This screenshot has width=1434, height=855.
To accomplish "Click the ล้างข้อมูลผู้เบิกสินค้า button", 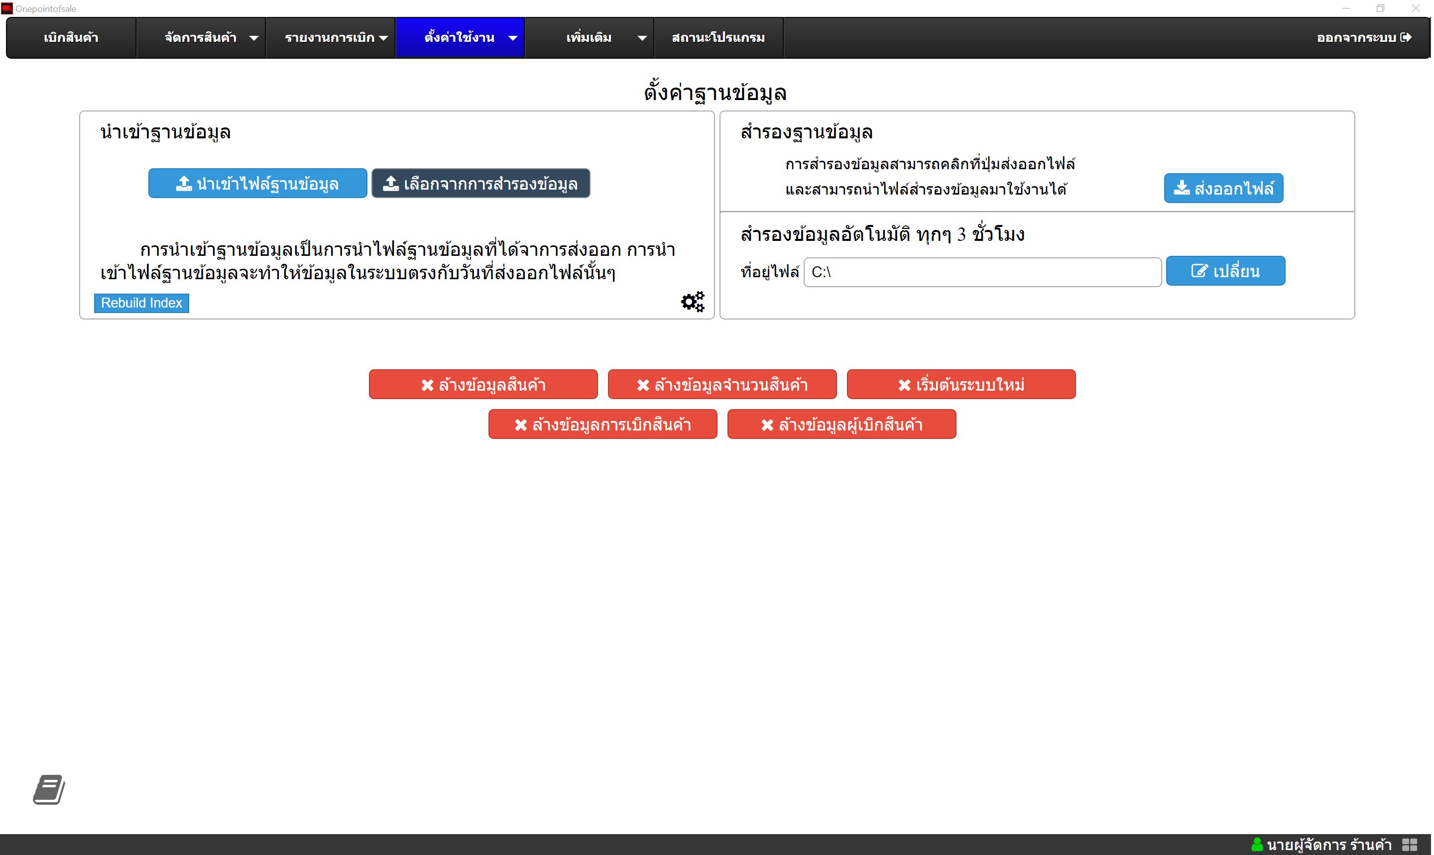I will (x=841, y=424).
